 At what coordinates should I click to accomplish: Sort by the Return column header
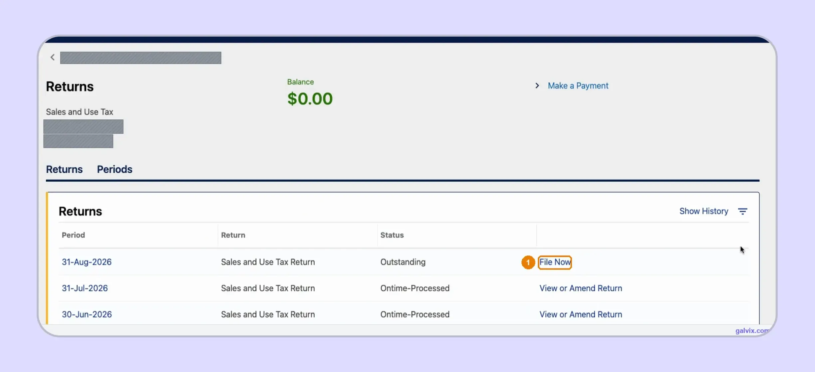[233, 235]
